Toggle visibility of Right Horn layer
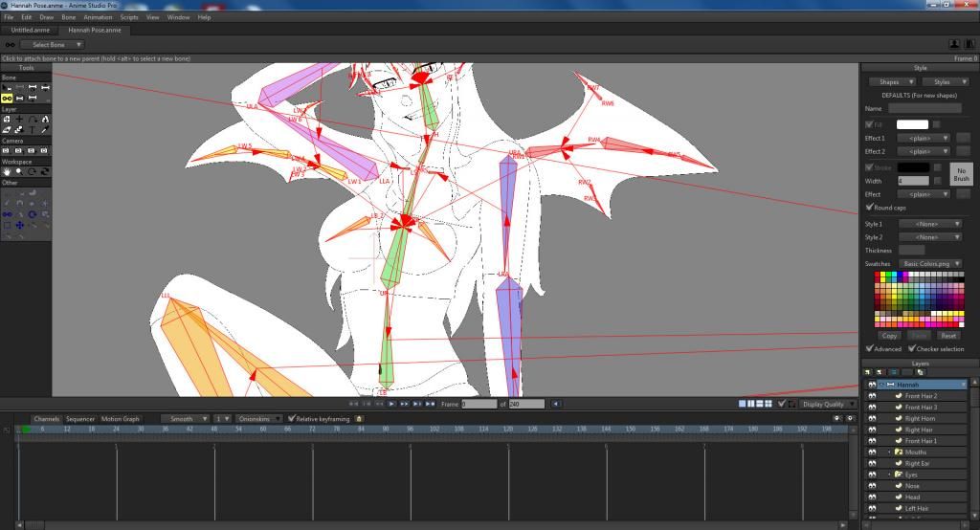The height and width of the screenshot is (530, 980). coord(872,418)
